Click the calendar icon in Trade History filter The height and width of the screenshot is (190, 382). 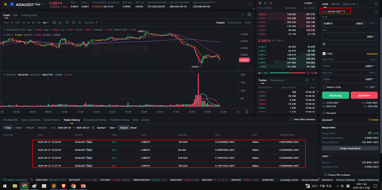(x=93, y=128)
